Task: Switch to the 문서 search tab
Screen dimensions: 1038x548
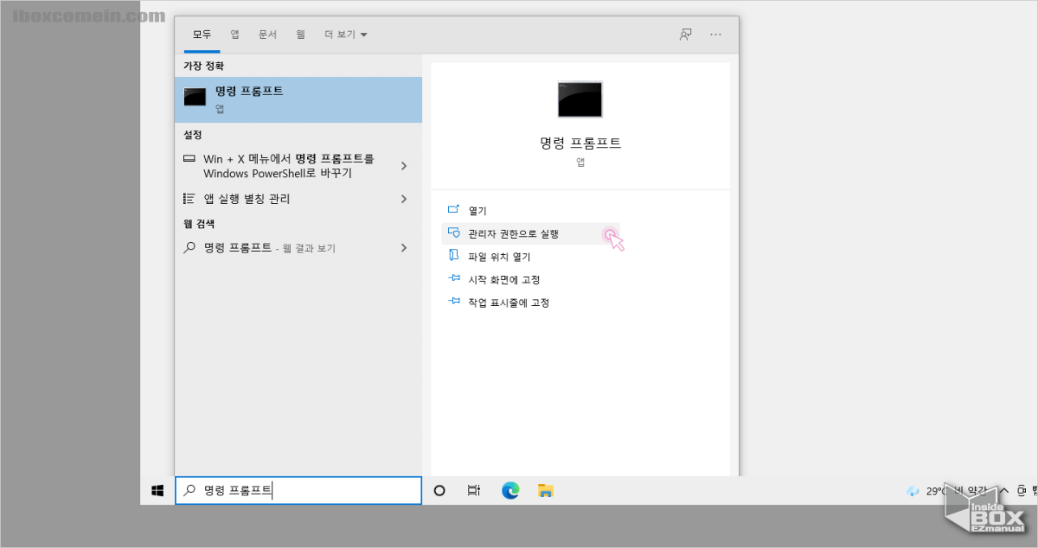Action: pyautogui.click(x=267, y=34)
